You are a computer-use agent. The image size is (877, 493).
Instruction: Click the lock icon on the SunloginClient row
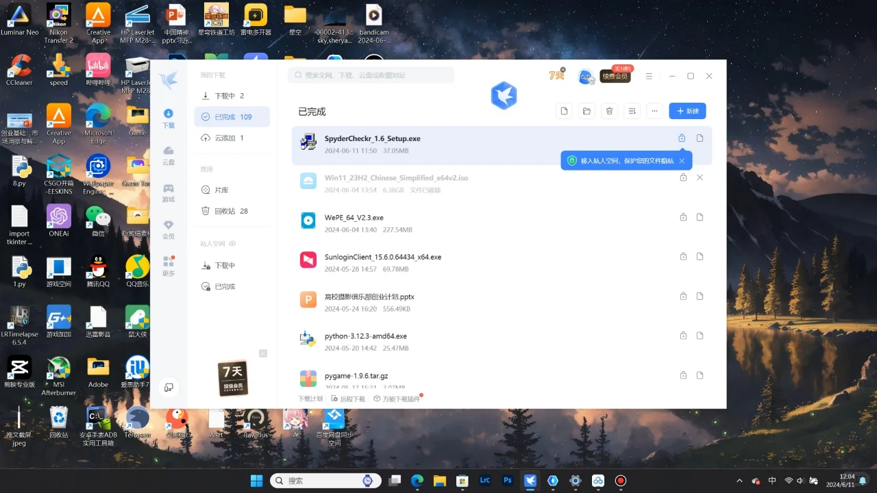[683, 257]
